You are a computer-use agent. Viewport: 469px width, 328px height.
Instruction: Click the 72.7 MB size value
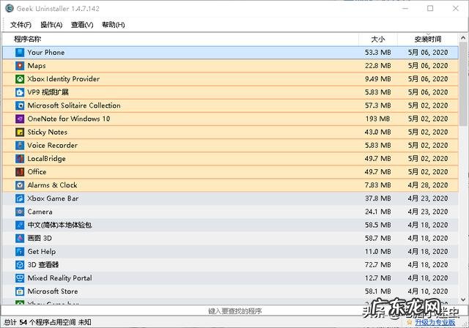tap(378, 265)
